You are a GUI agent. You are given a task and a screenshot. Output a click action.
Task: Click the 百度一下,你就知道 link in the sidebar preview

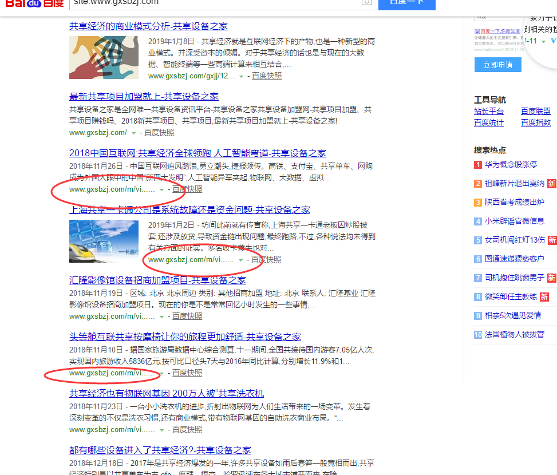[500, 31]
